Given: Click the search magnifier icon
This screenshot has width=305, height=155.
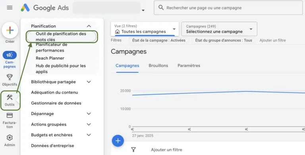Looking at the screenshot, I should pyautogui.click(x=161, y=8).
